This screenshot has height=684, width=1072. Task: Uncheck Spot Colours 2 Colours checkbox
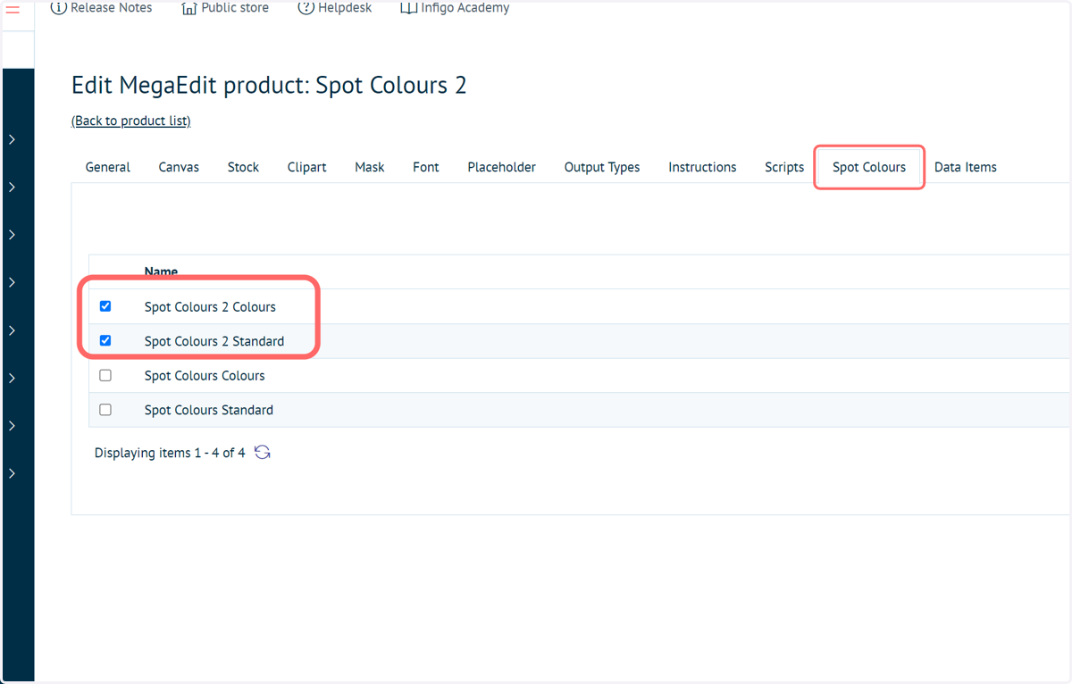tap(105, 306)
